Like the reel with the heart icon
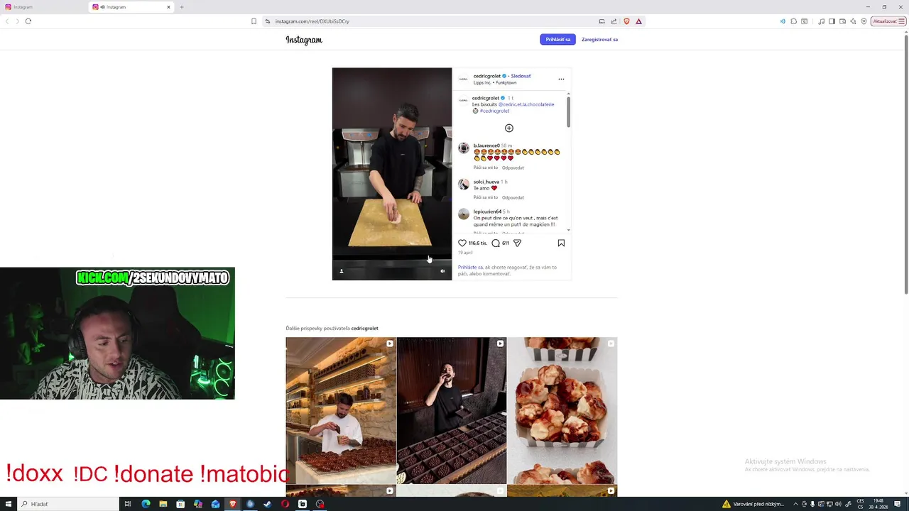 click(x=462, y=243)
